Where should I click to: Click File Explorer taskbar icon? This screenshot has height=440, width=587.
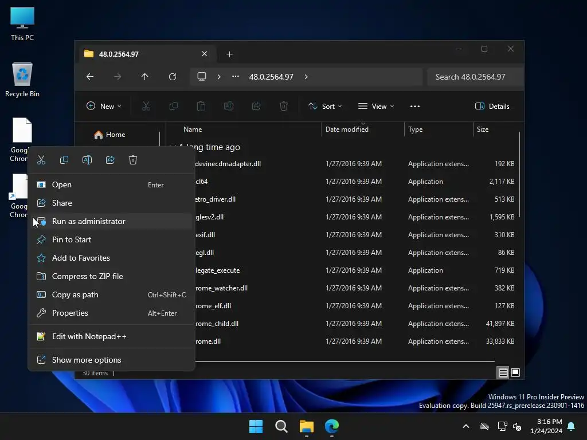pos(307,426)
